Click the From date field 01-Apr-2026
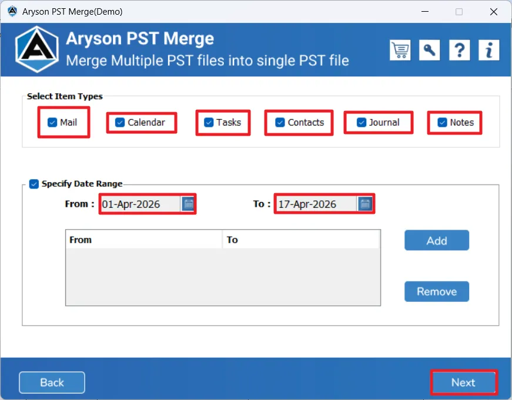The height and width of the screenshot is (400, 512). (x=140, y=204)
